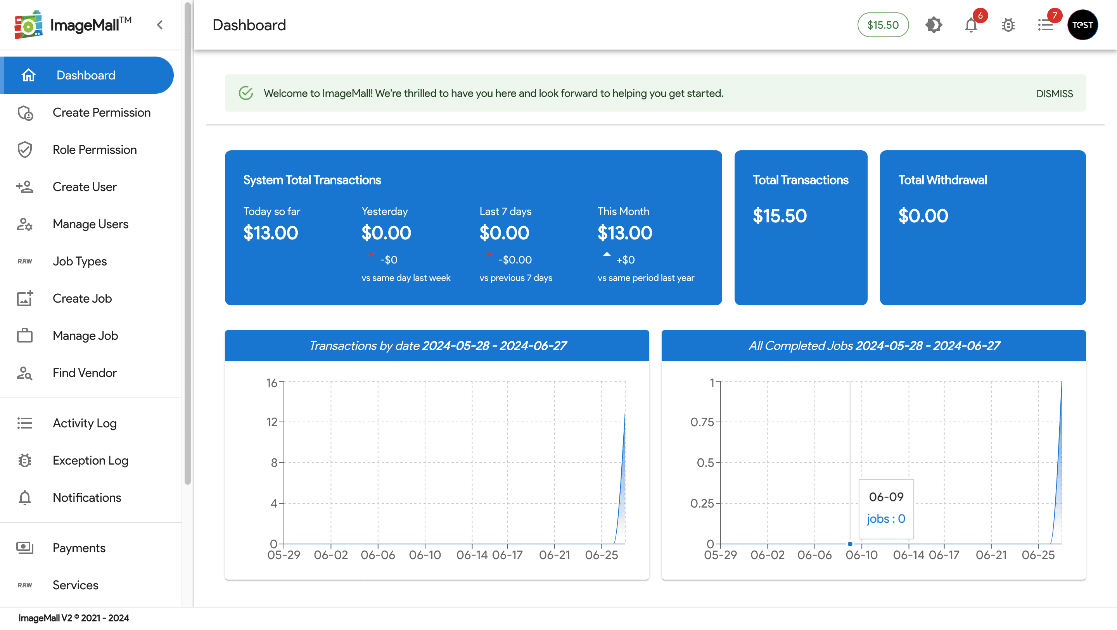Screen dimensions: 1117x630
Task: Click the Find Vendor search-person icon
Action: coord(25,373)
